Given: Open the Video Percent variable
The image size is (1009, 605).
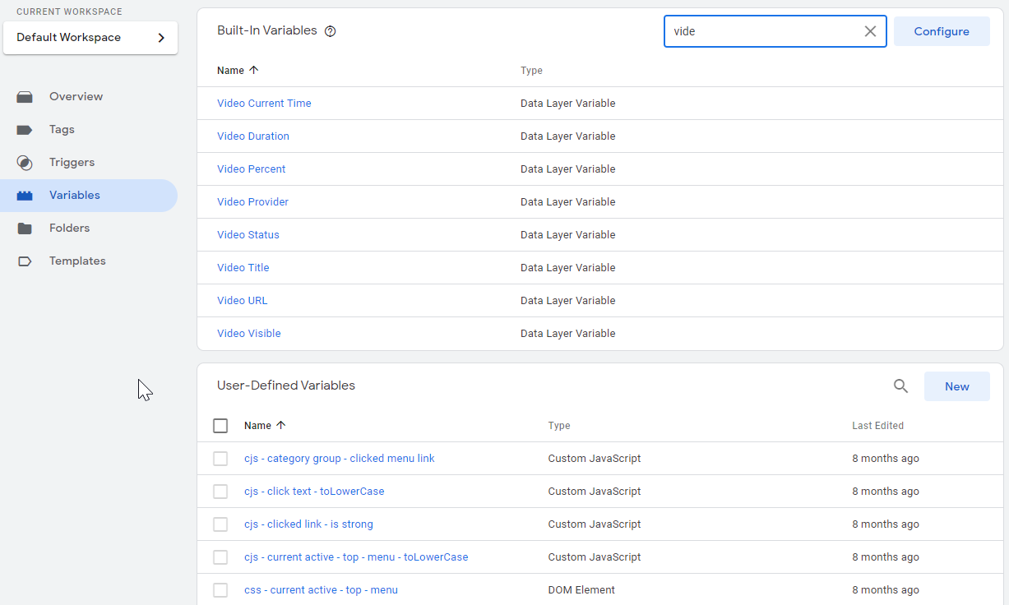Looking at the screenshot, I should [x=251, y=169].
